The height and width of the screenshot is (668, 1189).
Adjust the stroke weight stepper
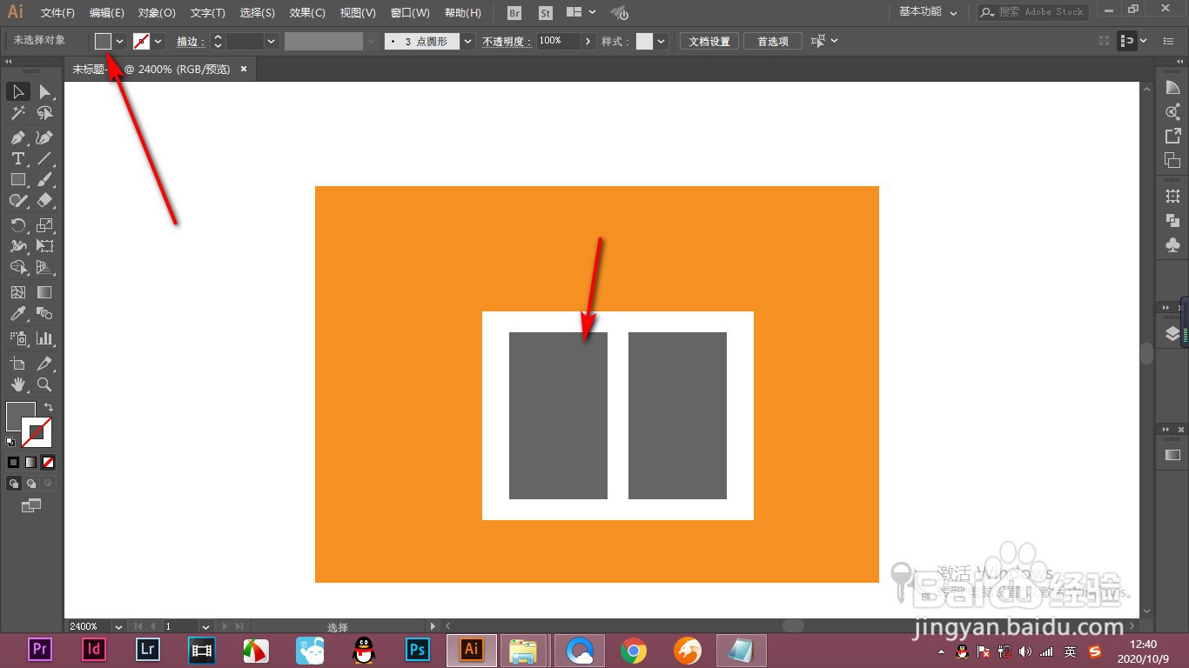coord(218,42)
